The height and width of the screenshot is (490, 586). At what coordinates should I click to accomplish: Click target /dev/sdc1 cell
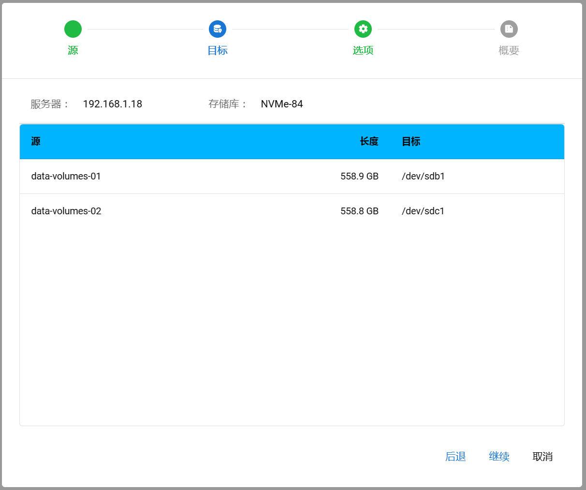coord(423,211)
